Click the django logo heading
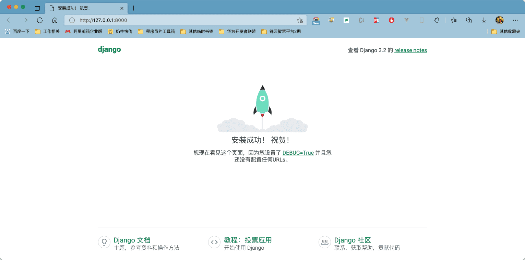This screenshot has width=525, height=260. (x=109, y=49)
